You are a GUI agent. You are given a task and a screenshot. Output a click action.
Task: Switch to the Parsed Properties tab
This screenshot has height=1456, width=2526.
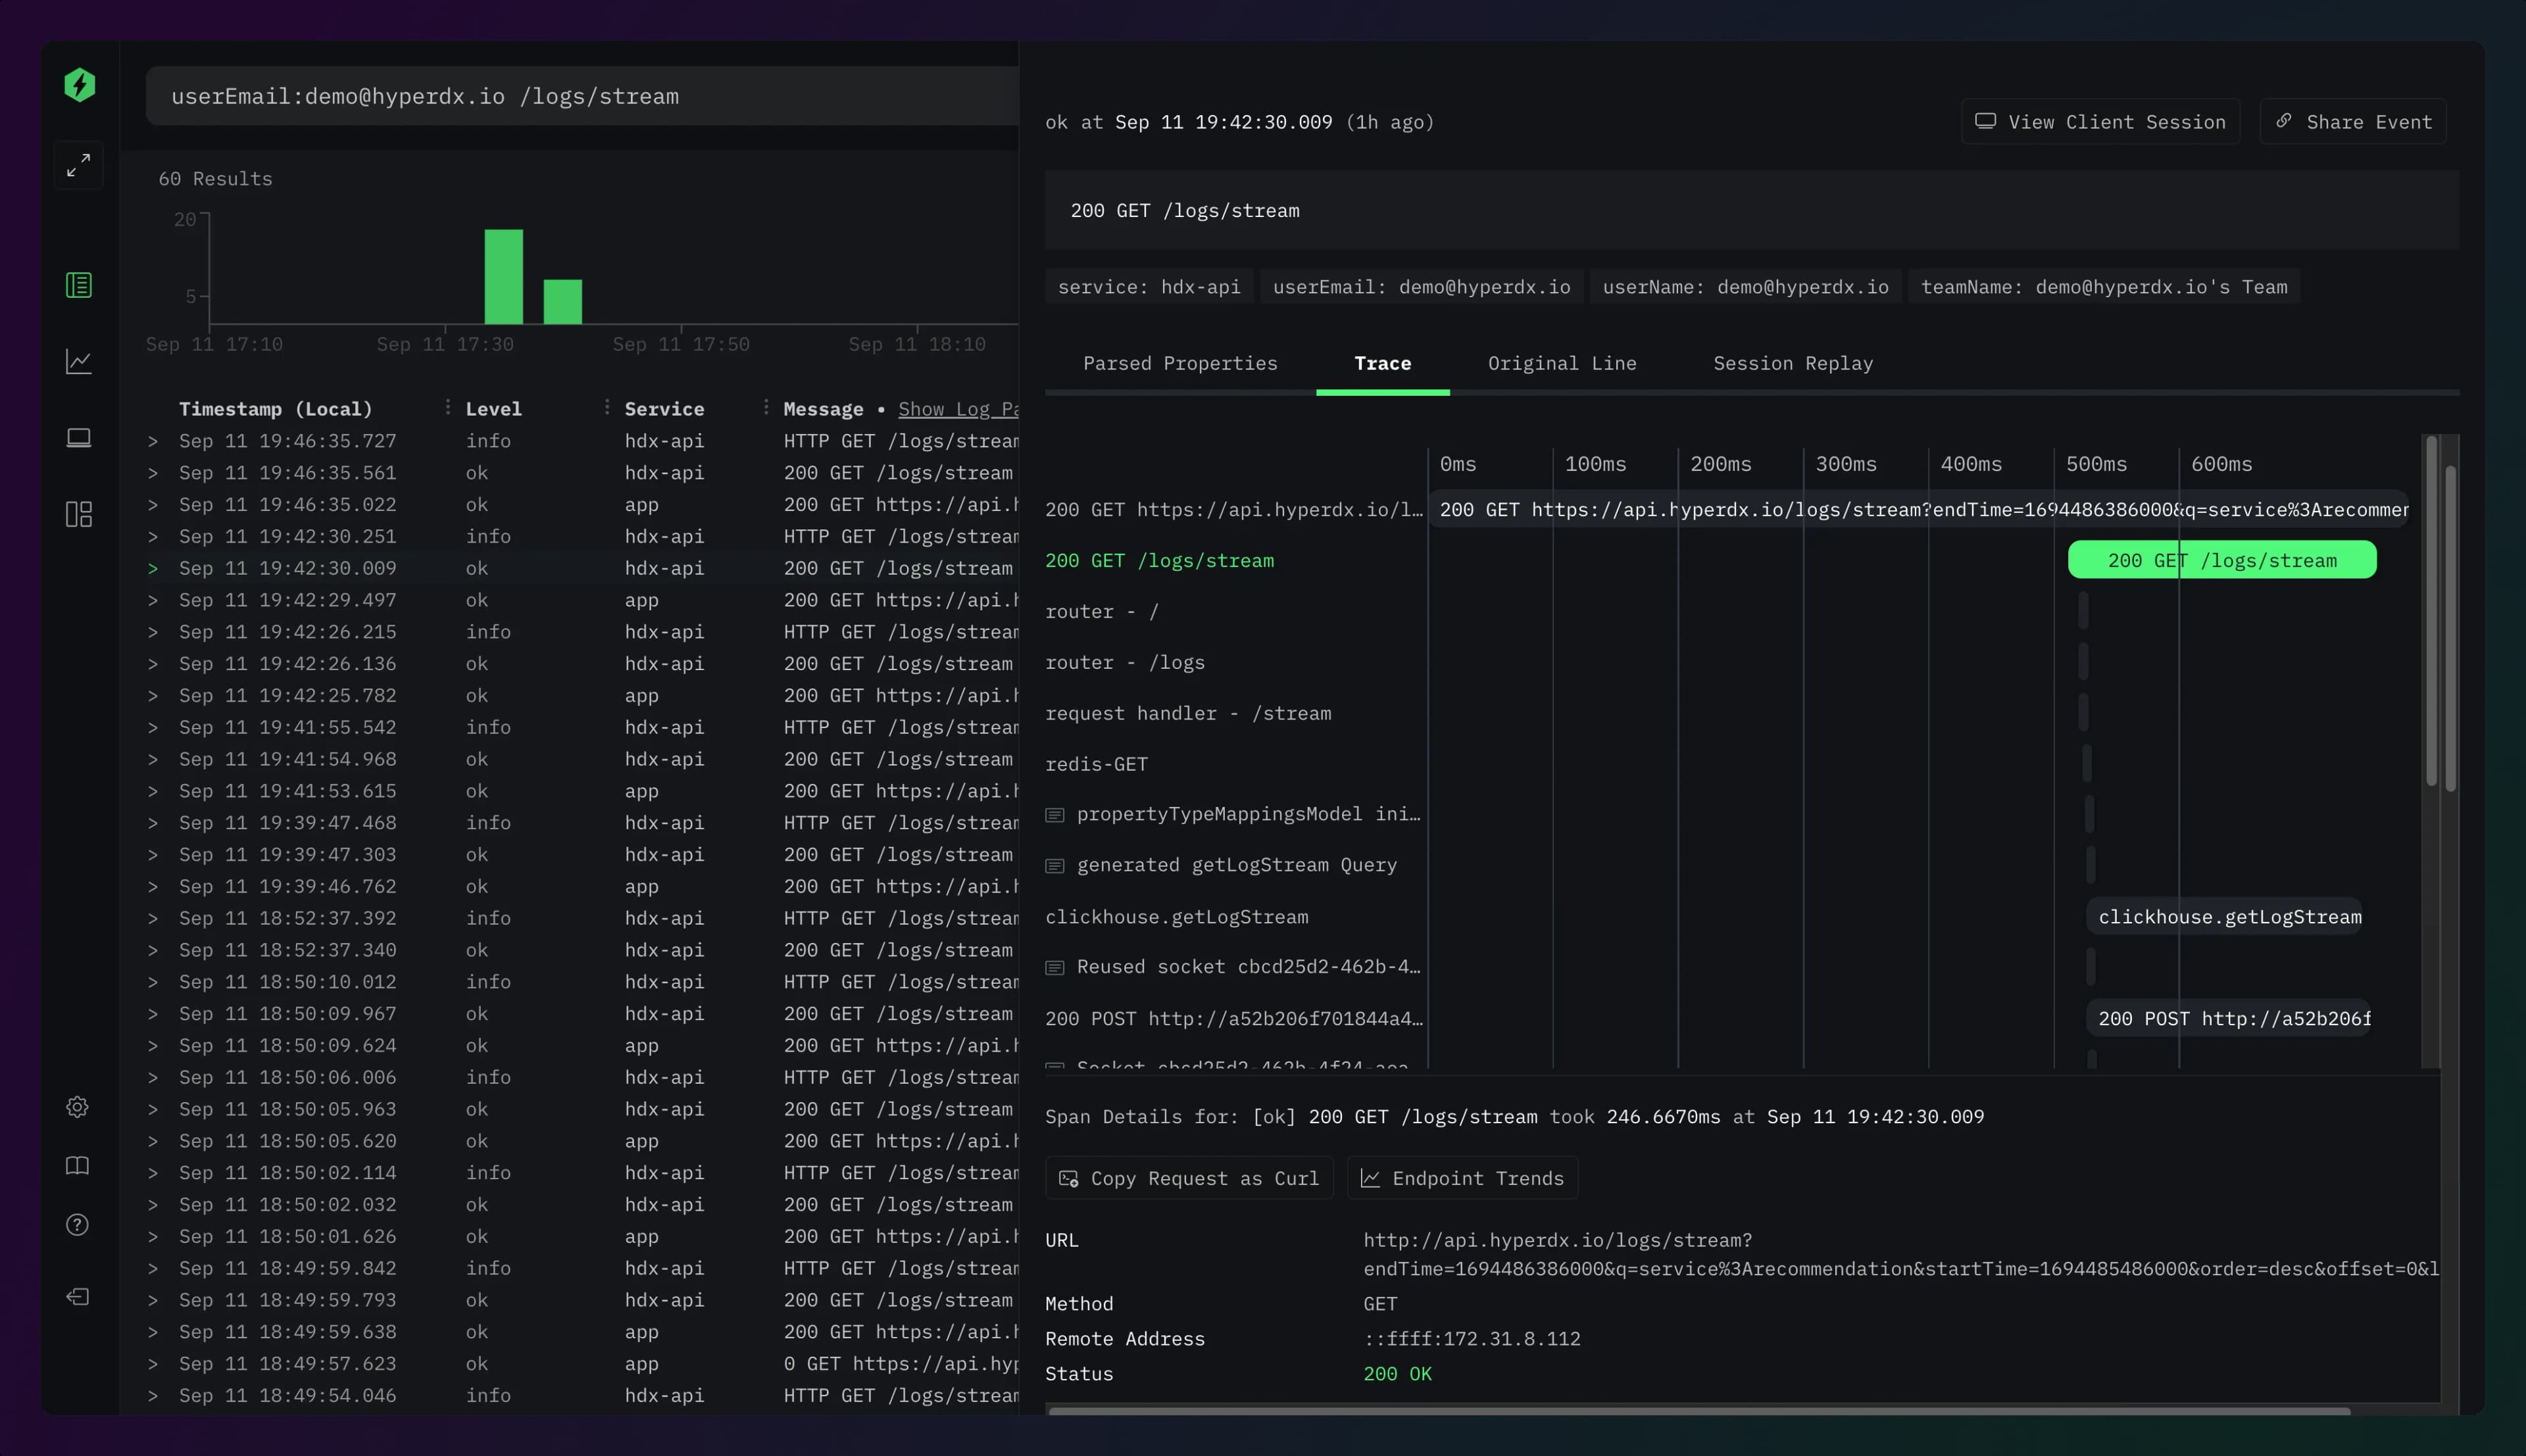click(1180, 363)
